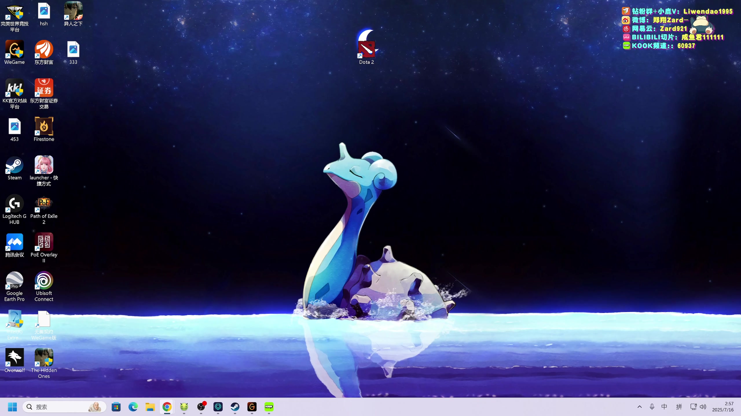The height and width of the screenshot is (416, 741).
Task: Open Microsoft Store from taskbar
Action: pyautogui.click(x=116, y=407)
